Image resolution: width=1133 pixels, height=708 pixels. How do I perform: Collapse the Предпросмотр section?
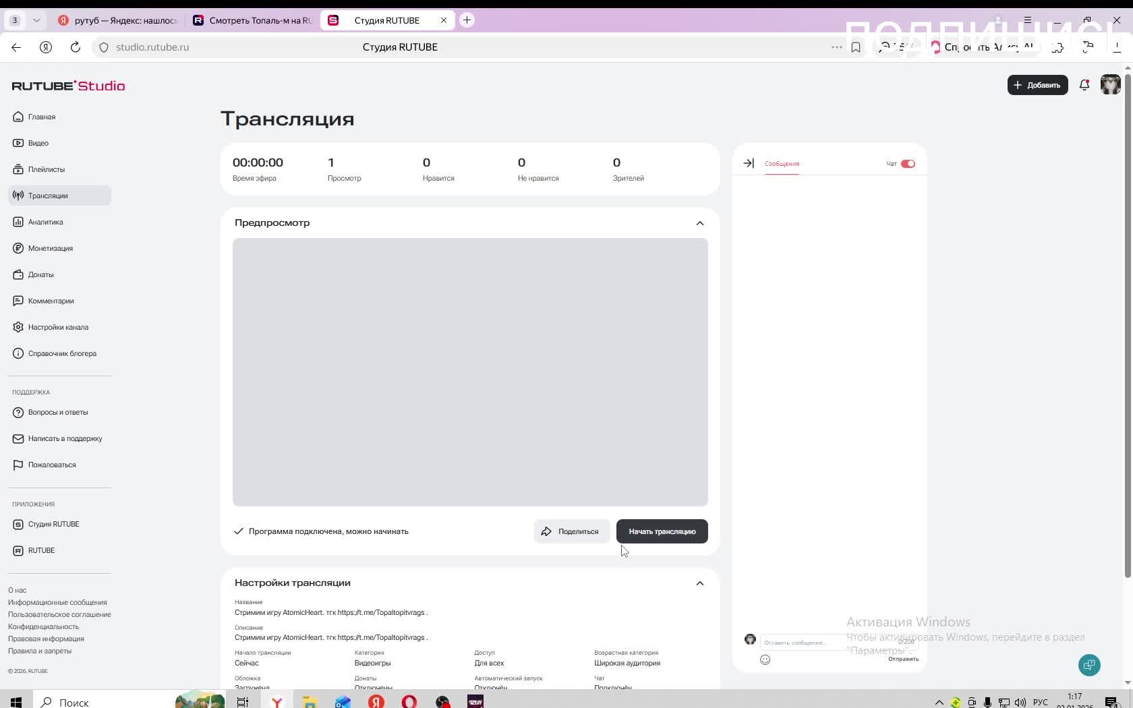point(699,223)
